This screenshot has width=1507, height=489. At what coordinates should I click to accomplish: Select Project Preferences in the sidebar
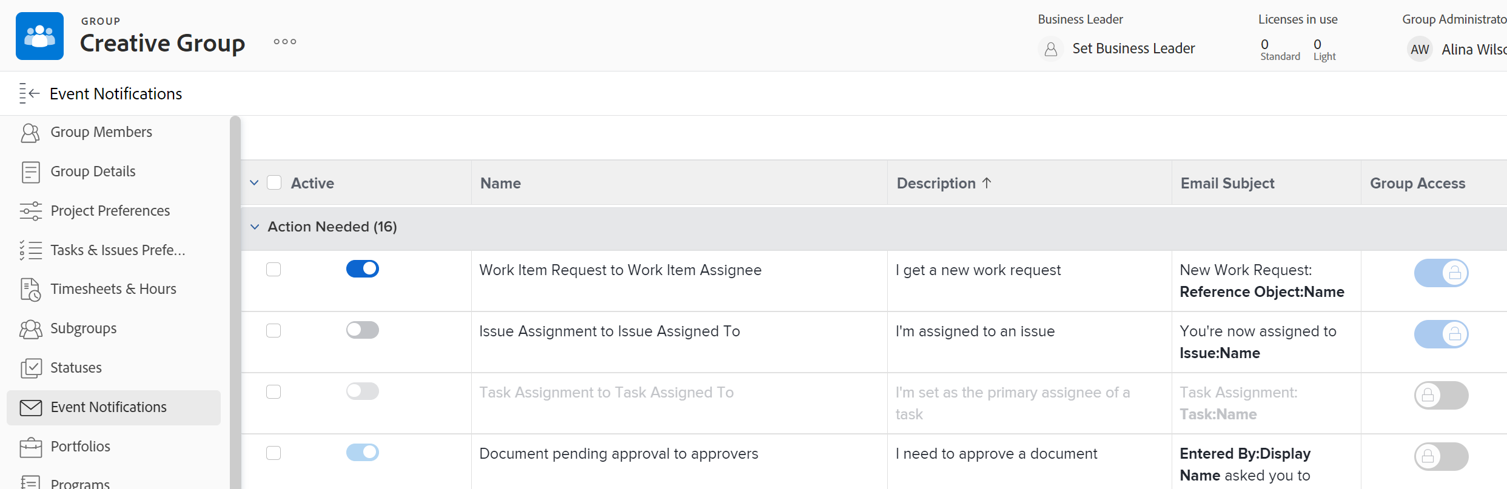point(110,211)
